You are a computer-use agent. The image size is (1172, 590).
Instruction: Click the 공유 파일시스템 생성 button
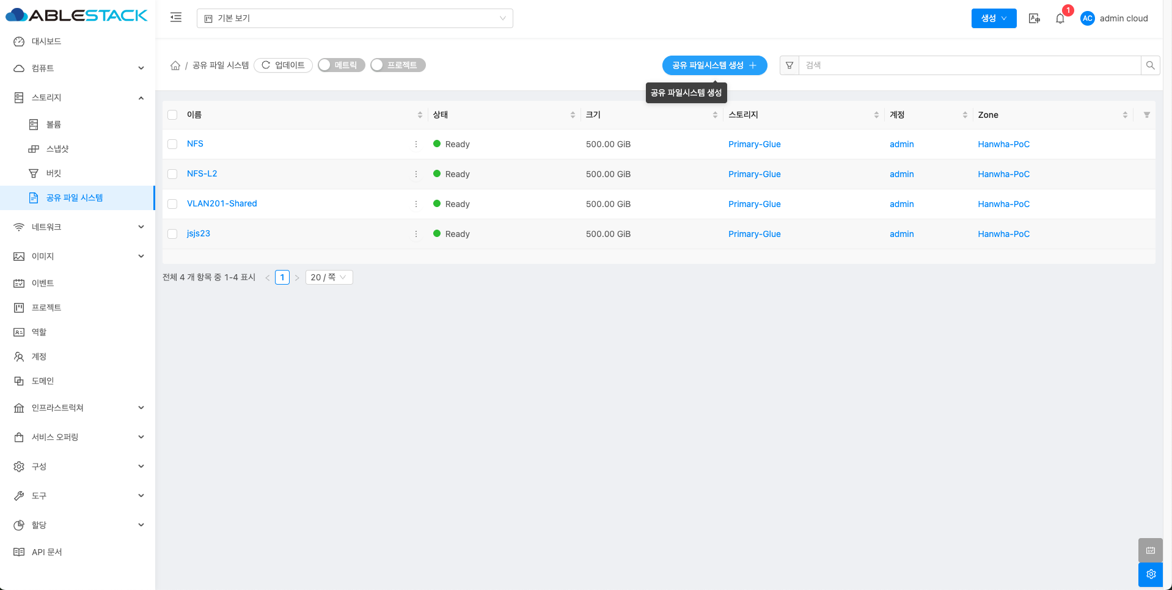coord(714,65)
